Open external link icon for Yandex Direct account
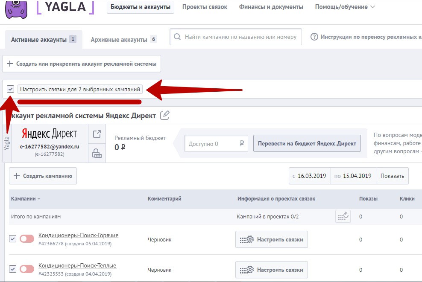The width and height of the screenshot is (422, 282). click(97, 134)
